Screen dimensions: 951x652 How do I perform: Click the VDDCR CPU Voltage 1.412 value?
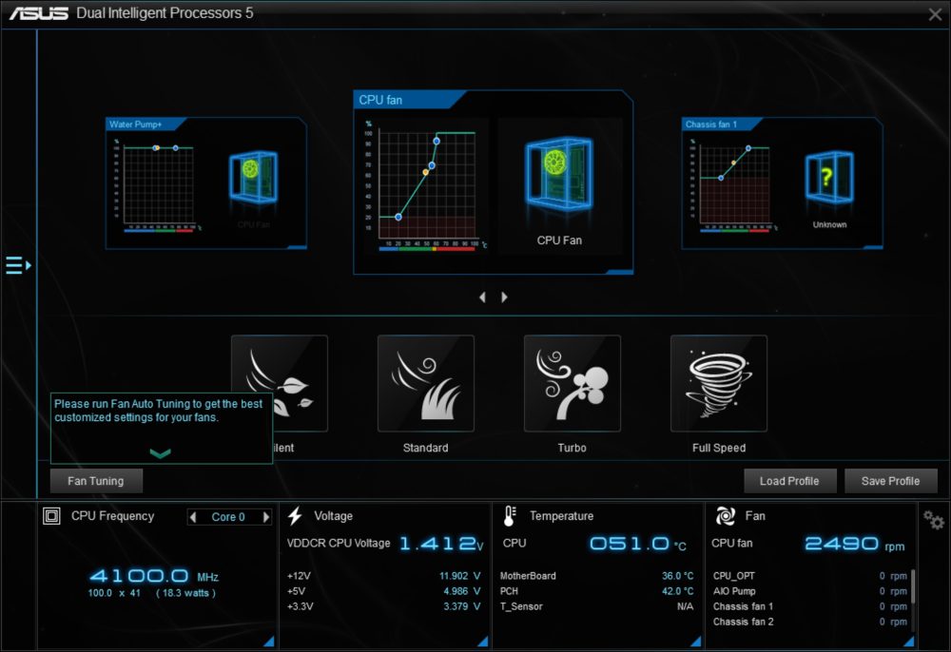[441, 544]
